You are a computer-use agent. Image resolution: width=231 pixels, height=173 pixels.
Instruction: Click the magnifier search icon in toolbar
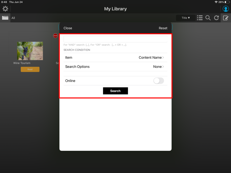208,18
